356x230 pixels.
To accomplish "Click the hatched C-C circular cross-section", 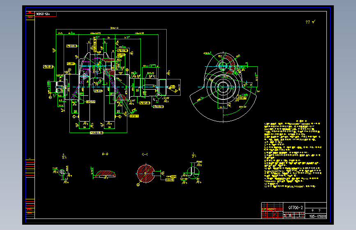I will click(x=145, y=174).
